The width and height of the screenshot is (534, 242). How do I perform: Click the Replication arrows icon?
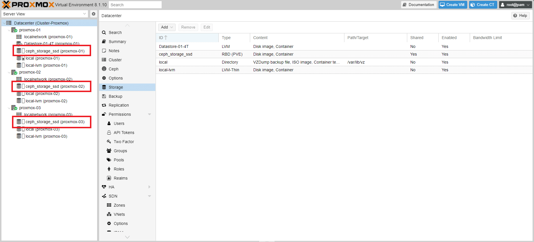[x=104, y=105]
